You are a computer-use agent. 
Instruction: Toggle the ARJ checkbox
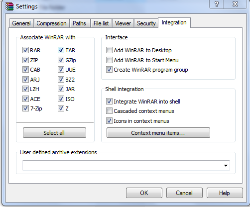[x=25, y=80]
